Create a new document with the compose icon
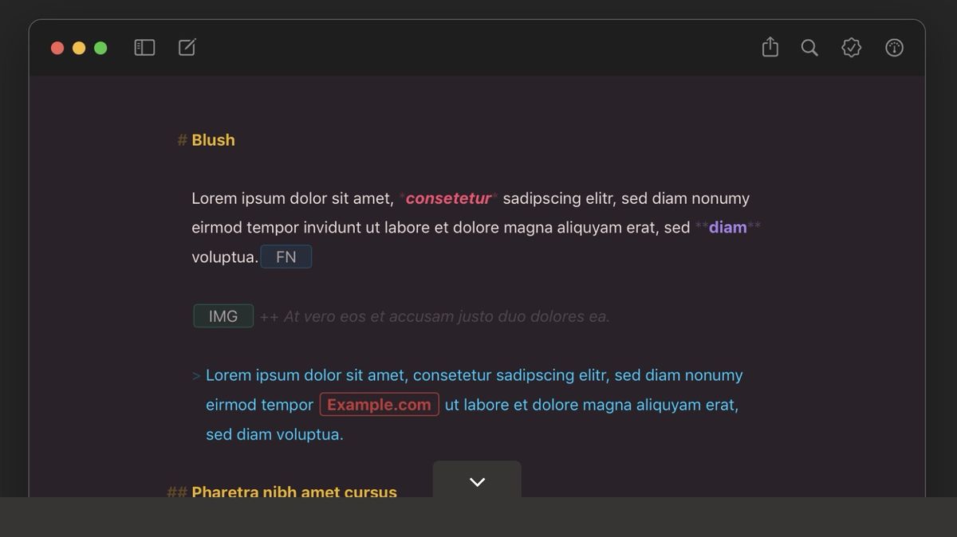Image resolution: width=957 pixels, height=537 pixels. pyautogui.click(x=187, y=48)
